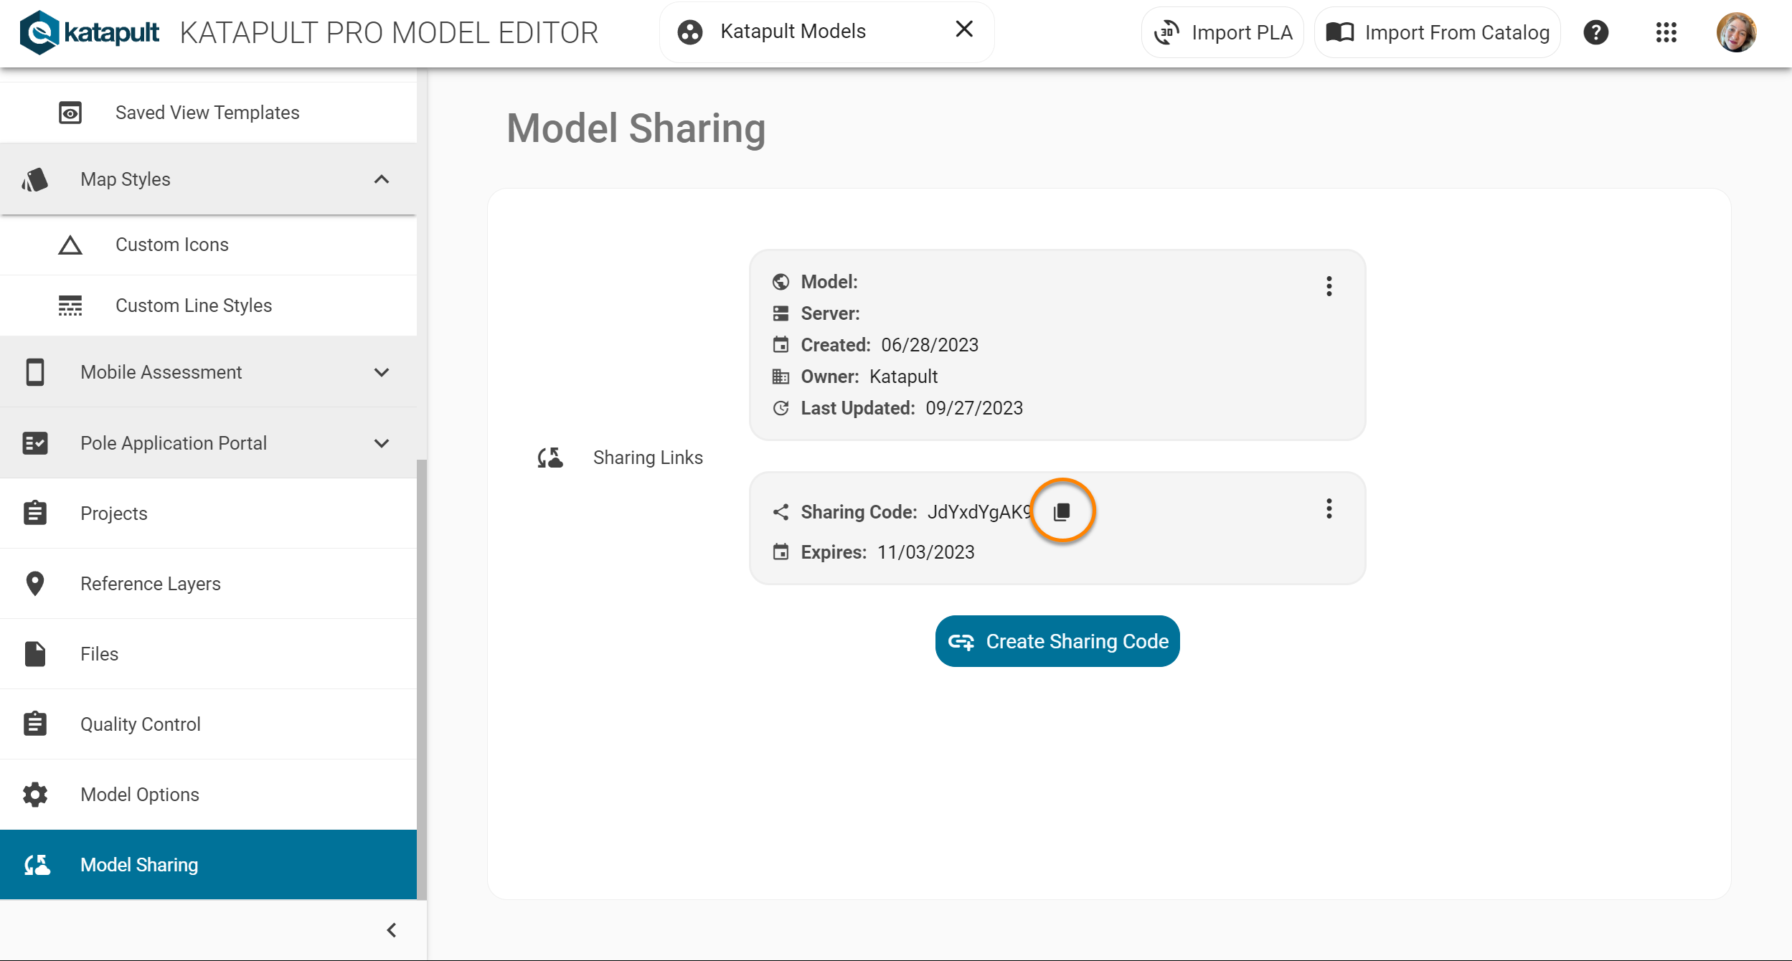Collapse the sidebar with left chevron

[x=392, y=930]
